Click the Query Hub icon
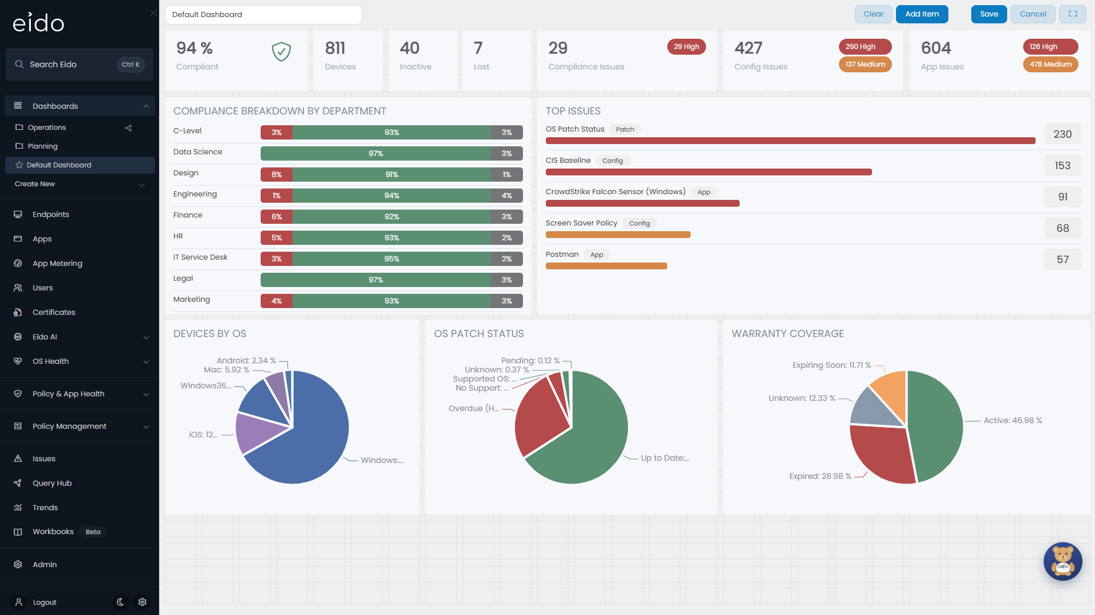 (18, 483)
